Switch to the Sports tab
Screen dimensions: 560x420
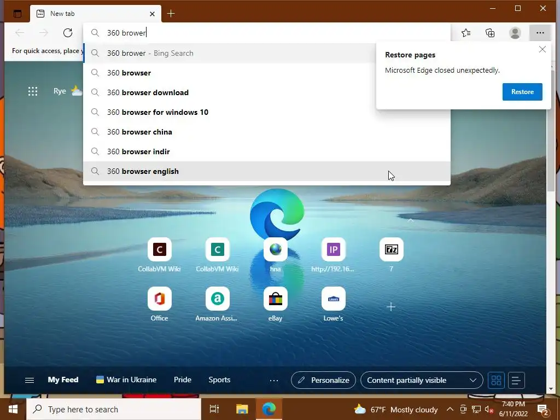219,380
